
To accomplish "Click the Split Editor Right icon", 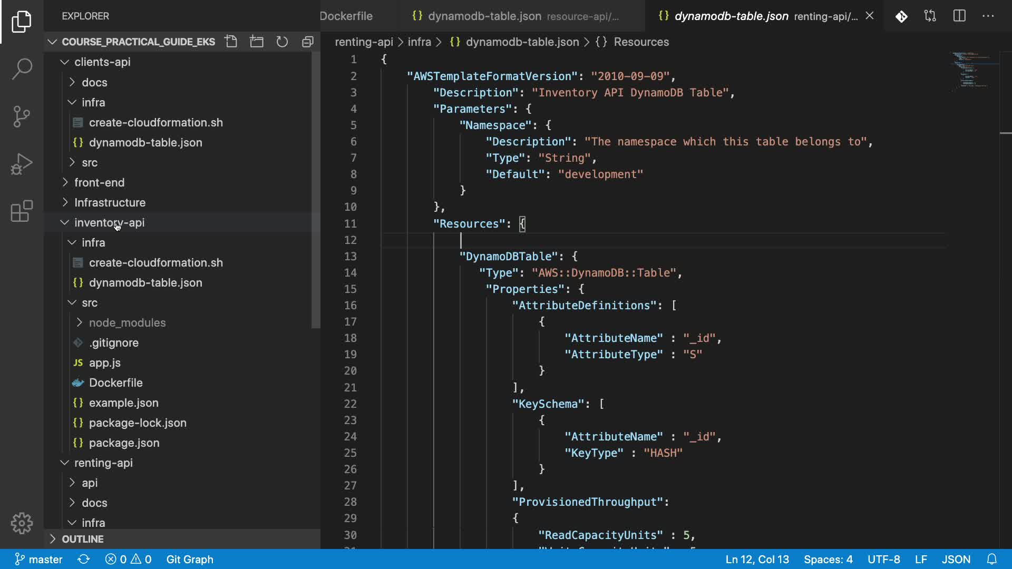I will (959, 16).
